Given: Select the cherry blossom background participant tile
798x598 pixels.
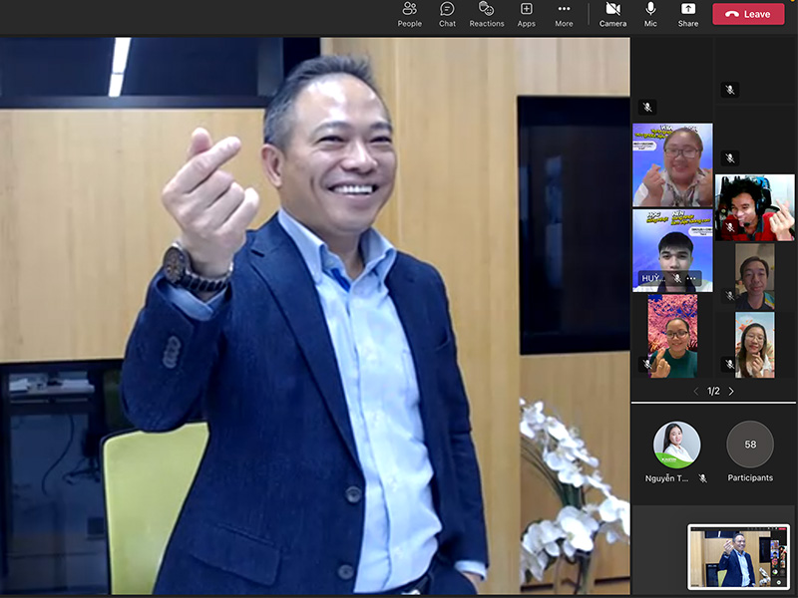Looking at the screenshot, I should click(x=672, y=336).
